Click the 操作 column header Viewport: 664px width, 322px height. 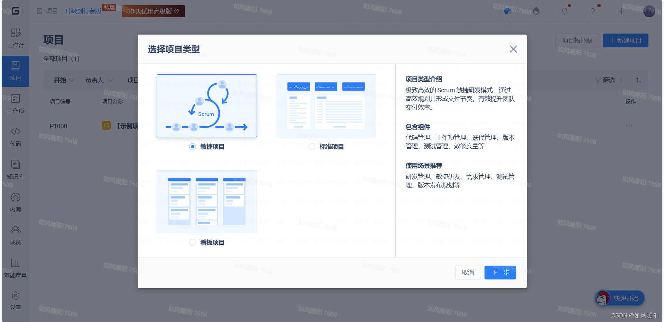tap(630, 101)
